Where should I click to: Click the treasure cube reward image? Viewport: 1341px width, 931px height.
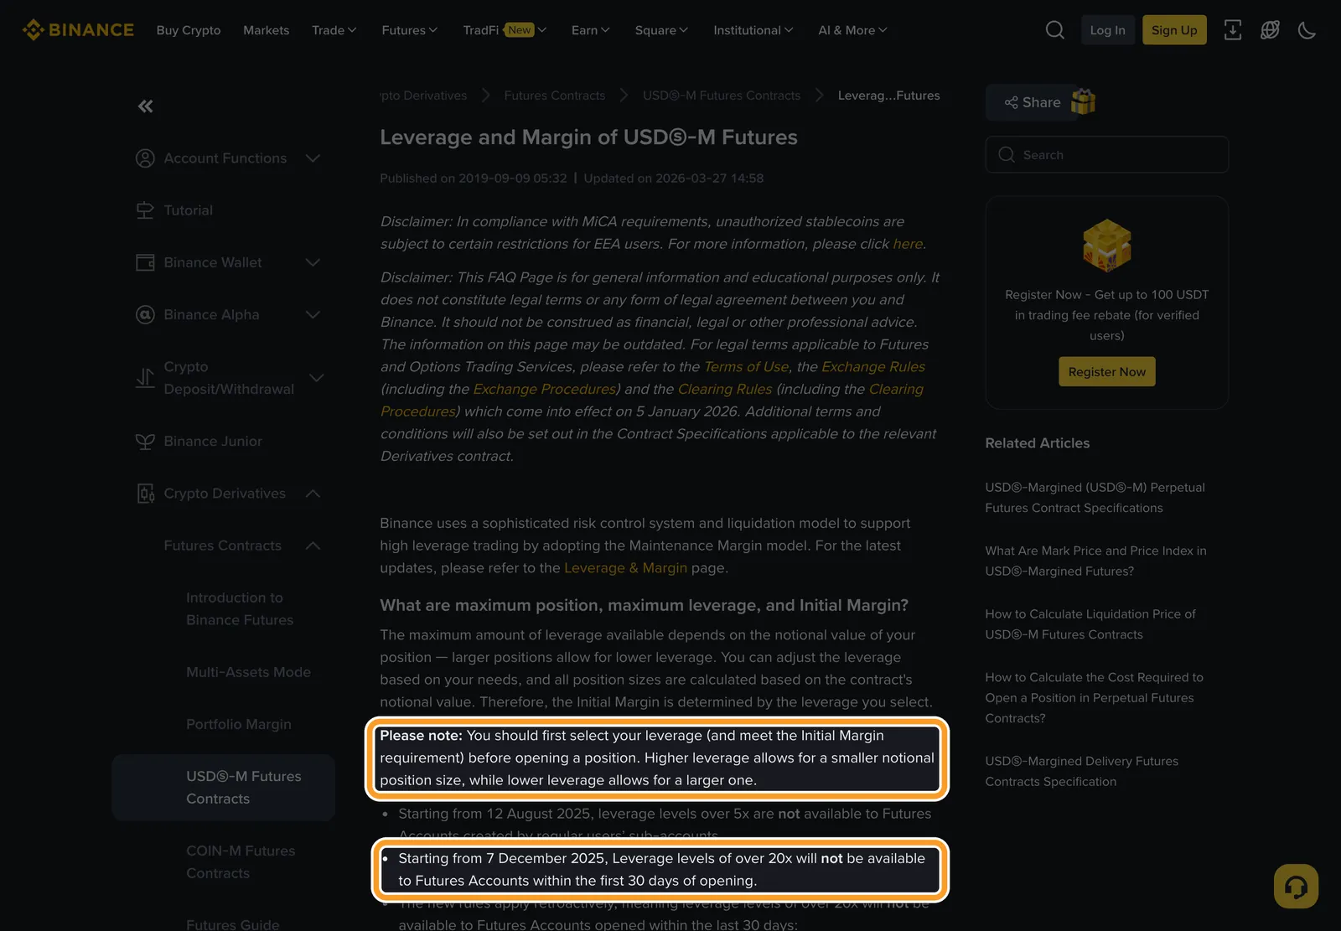coord(1107,245)
